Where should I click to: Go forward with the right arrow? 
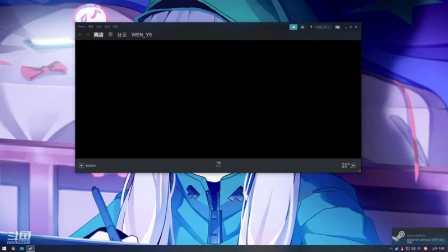[x=87, y=35]
